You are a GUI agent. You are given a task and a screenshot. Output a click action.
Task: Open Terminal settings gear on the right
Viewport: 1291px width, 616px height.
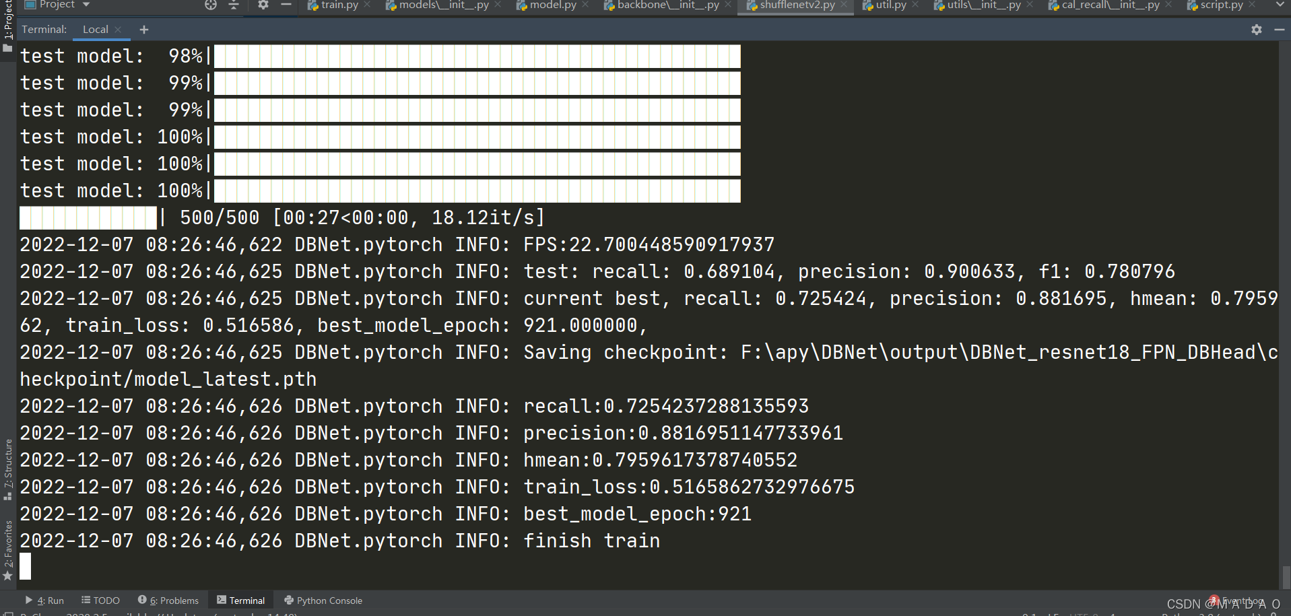pyautogui.click(x=1257, y=30)
